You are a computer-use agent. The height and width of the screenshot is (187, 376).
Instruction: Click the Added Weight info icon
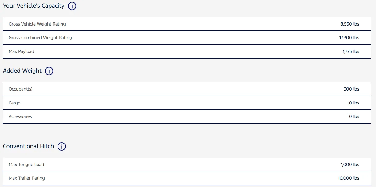(x=49, y=71)
